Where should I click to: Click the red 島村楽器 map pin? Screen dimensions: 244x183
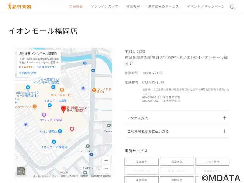click(63, 109)
